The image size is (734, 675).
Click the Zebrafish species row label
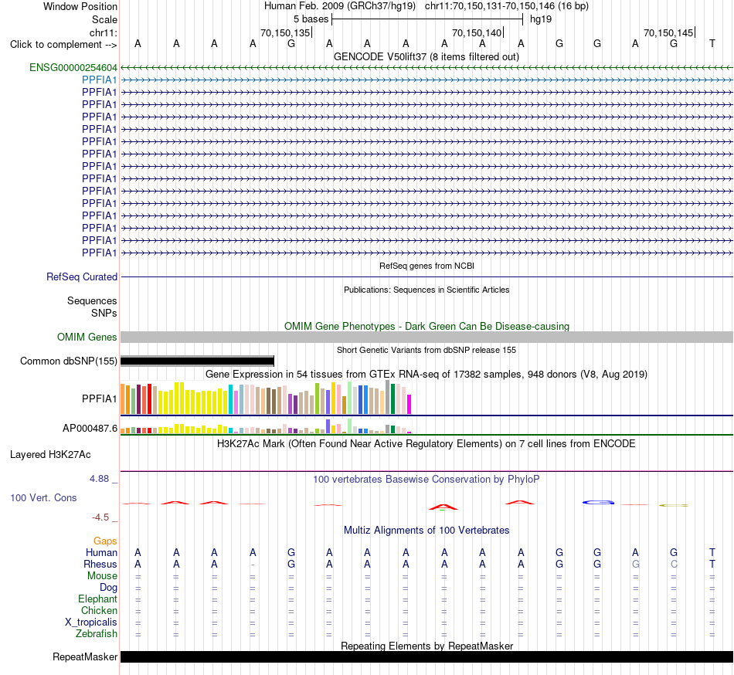pos(97,634)
